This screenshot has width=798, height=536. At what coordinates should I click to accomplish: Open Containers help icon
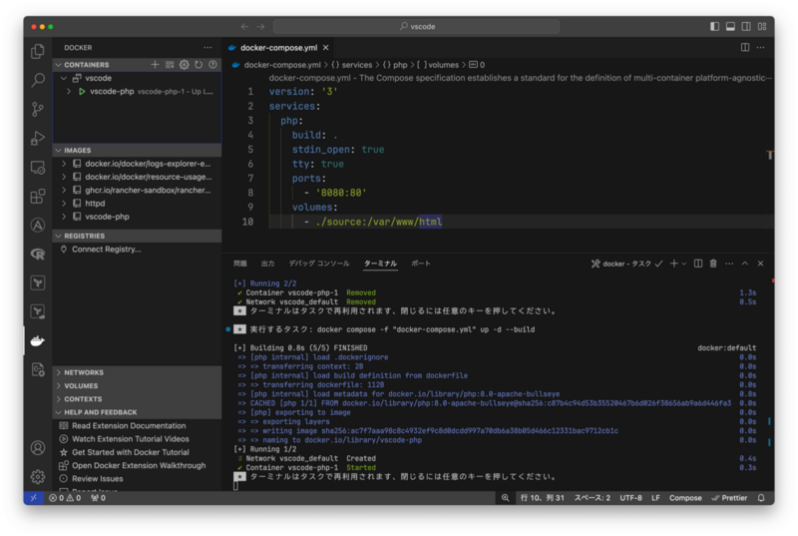click(x=212, y=65)
